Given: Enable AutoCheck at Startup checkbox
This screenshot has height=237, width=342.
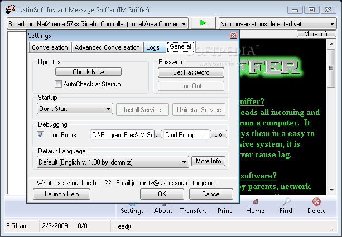Looking at the screenshot, I should pyautogui.click(x=58, y=84).
